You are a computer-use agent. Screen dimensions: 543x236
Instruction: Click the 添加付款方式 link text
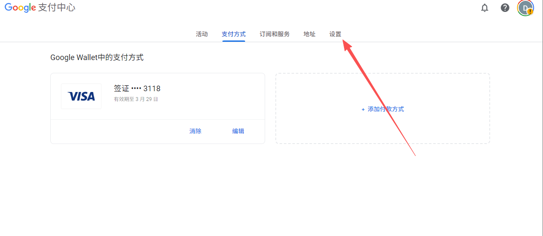point(386,109)
